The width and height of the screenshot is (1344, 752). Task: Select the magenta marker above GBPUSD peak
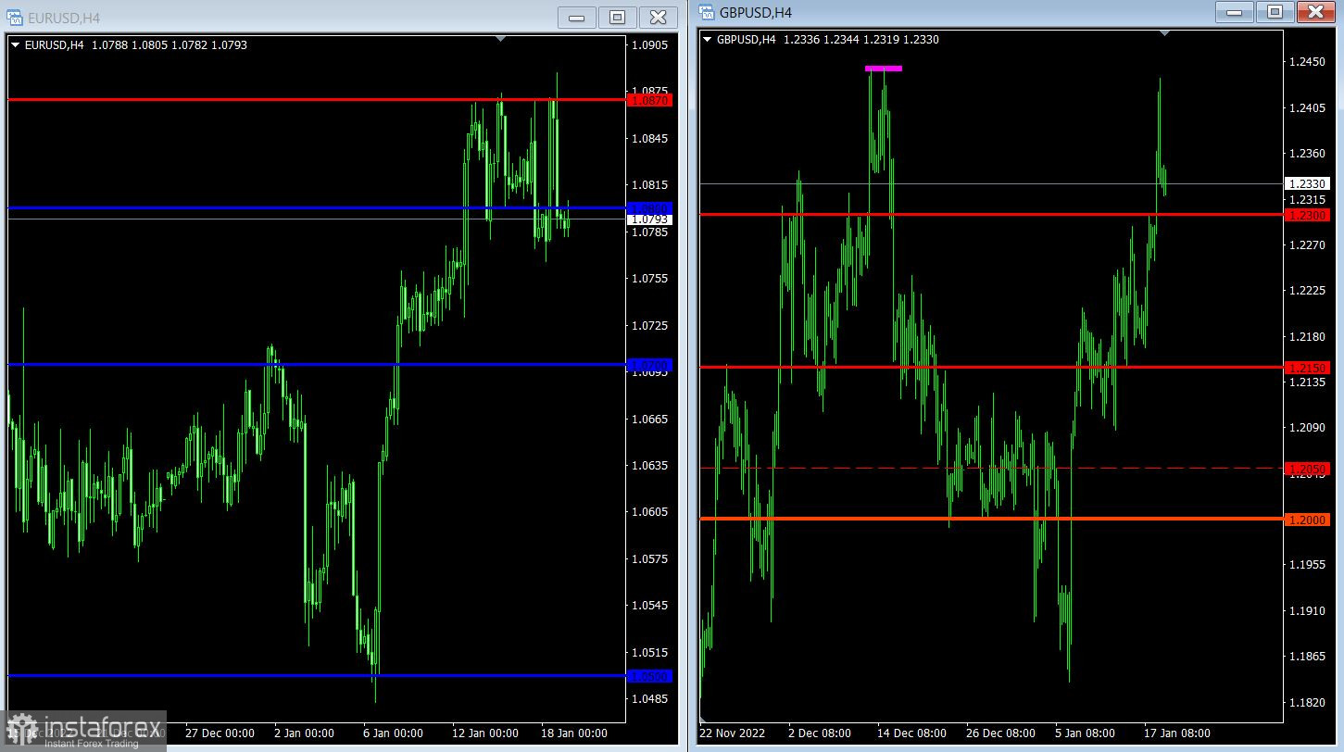883,68
